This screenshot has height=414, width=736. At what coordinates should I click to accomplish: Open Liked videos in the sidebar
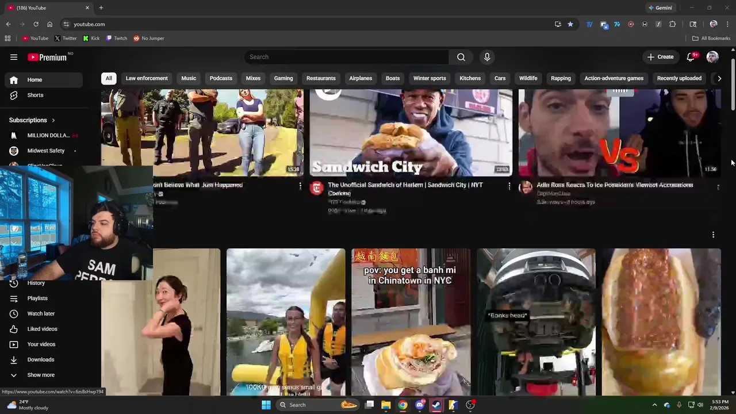click(x=44, y=329)
